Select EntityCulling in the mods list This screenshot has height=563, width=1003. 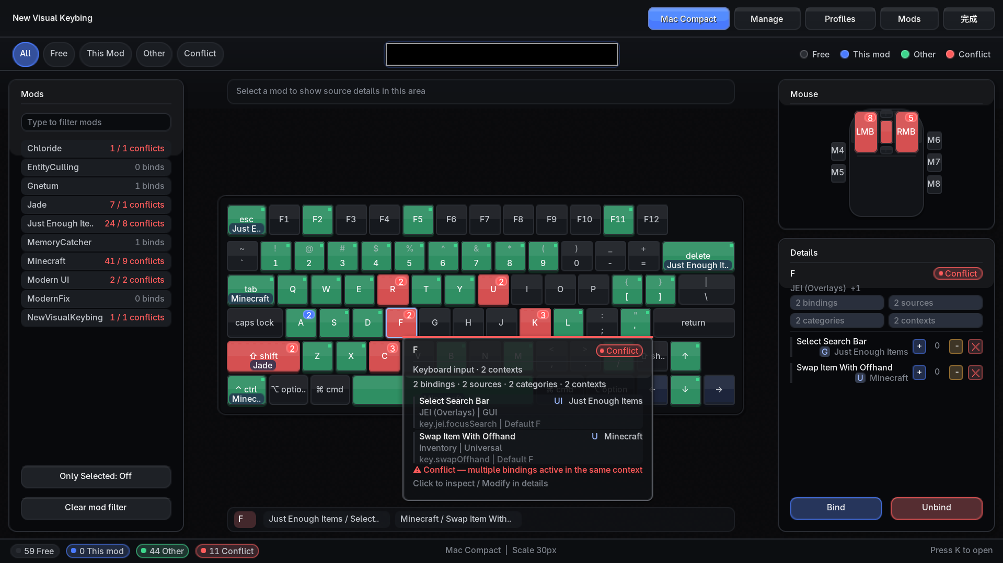coord(96,167)
